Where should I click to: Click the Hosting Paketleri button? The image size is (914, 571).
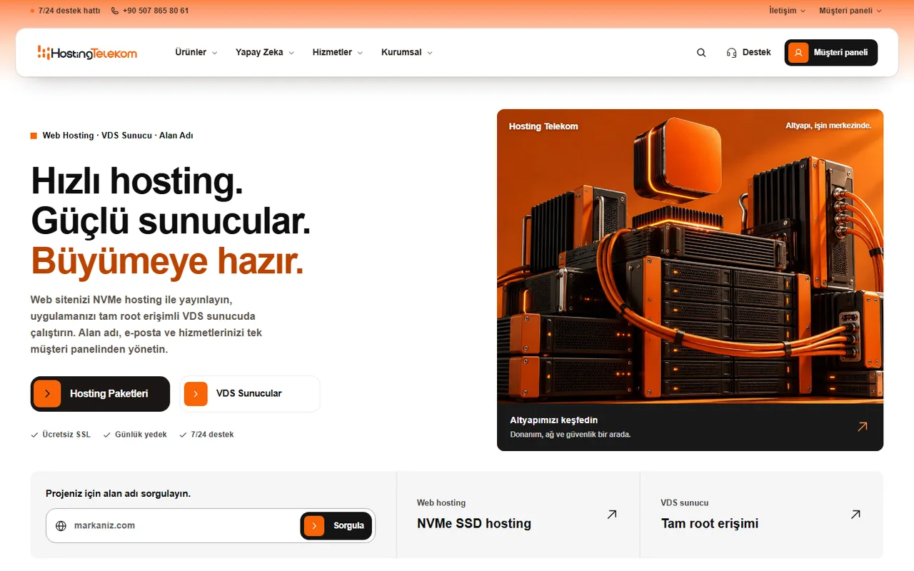(100, 394)
